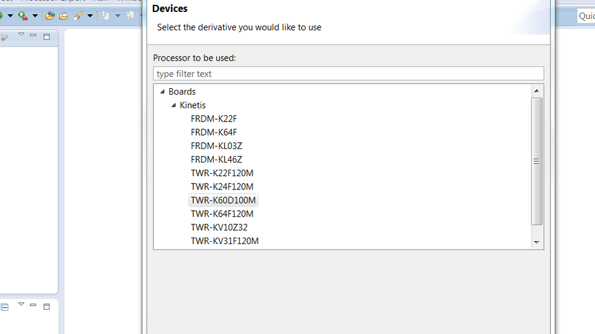Open the upper-left panel View Menu triangle
The image size is (595, 334).
[x=21, y=35]
